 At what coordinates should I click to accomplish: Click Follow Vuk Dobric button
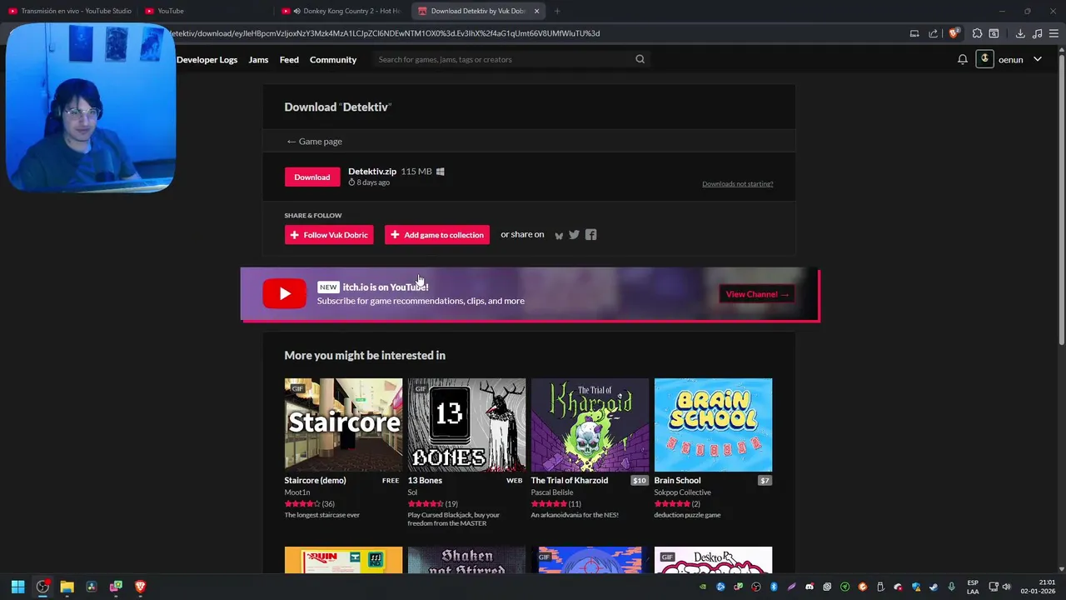pos(329,235)
